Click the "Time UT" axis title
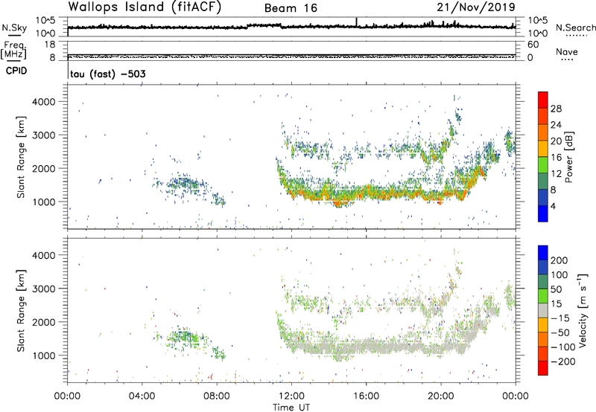596x412 pixels. coord(291,407)
